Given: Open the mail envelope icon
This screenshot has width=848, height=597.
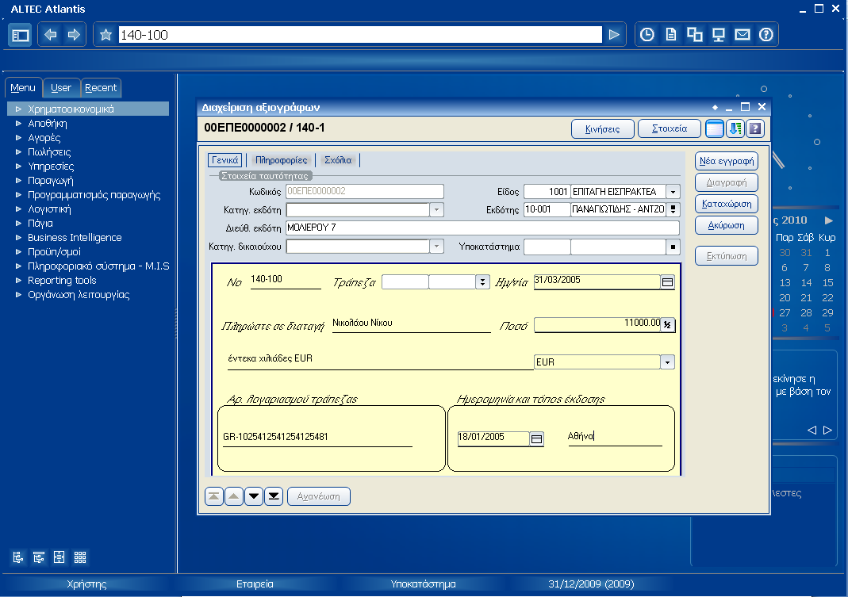Looking at the screenshot, I should (742, 35).
